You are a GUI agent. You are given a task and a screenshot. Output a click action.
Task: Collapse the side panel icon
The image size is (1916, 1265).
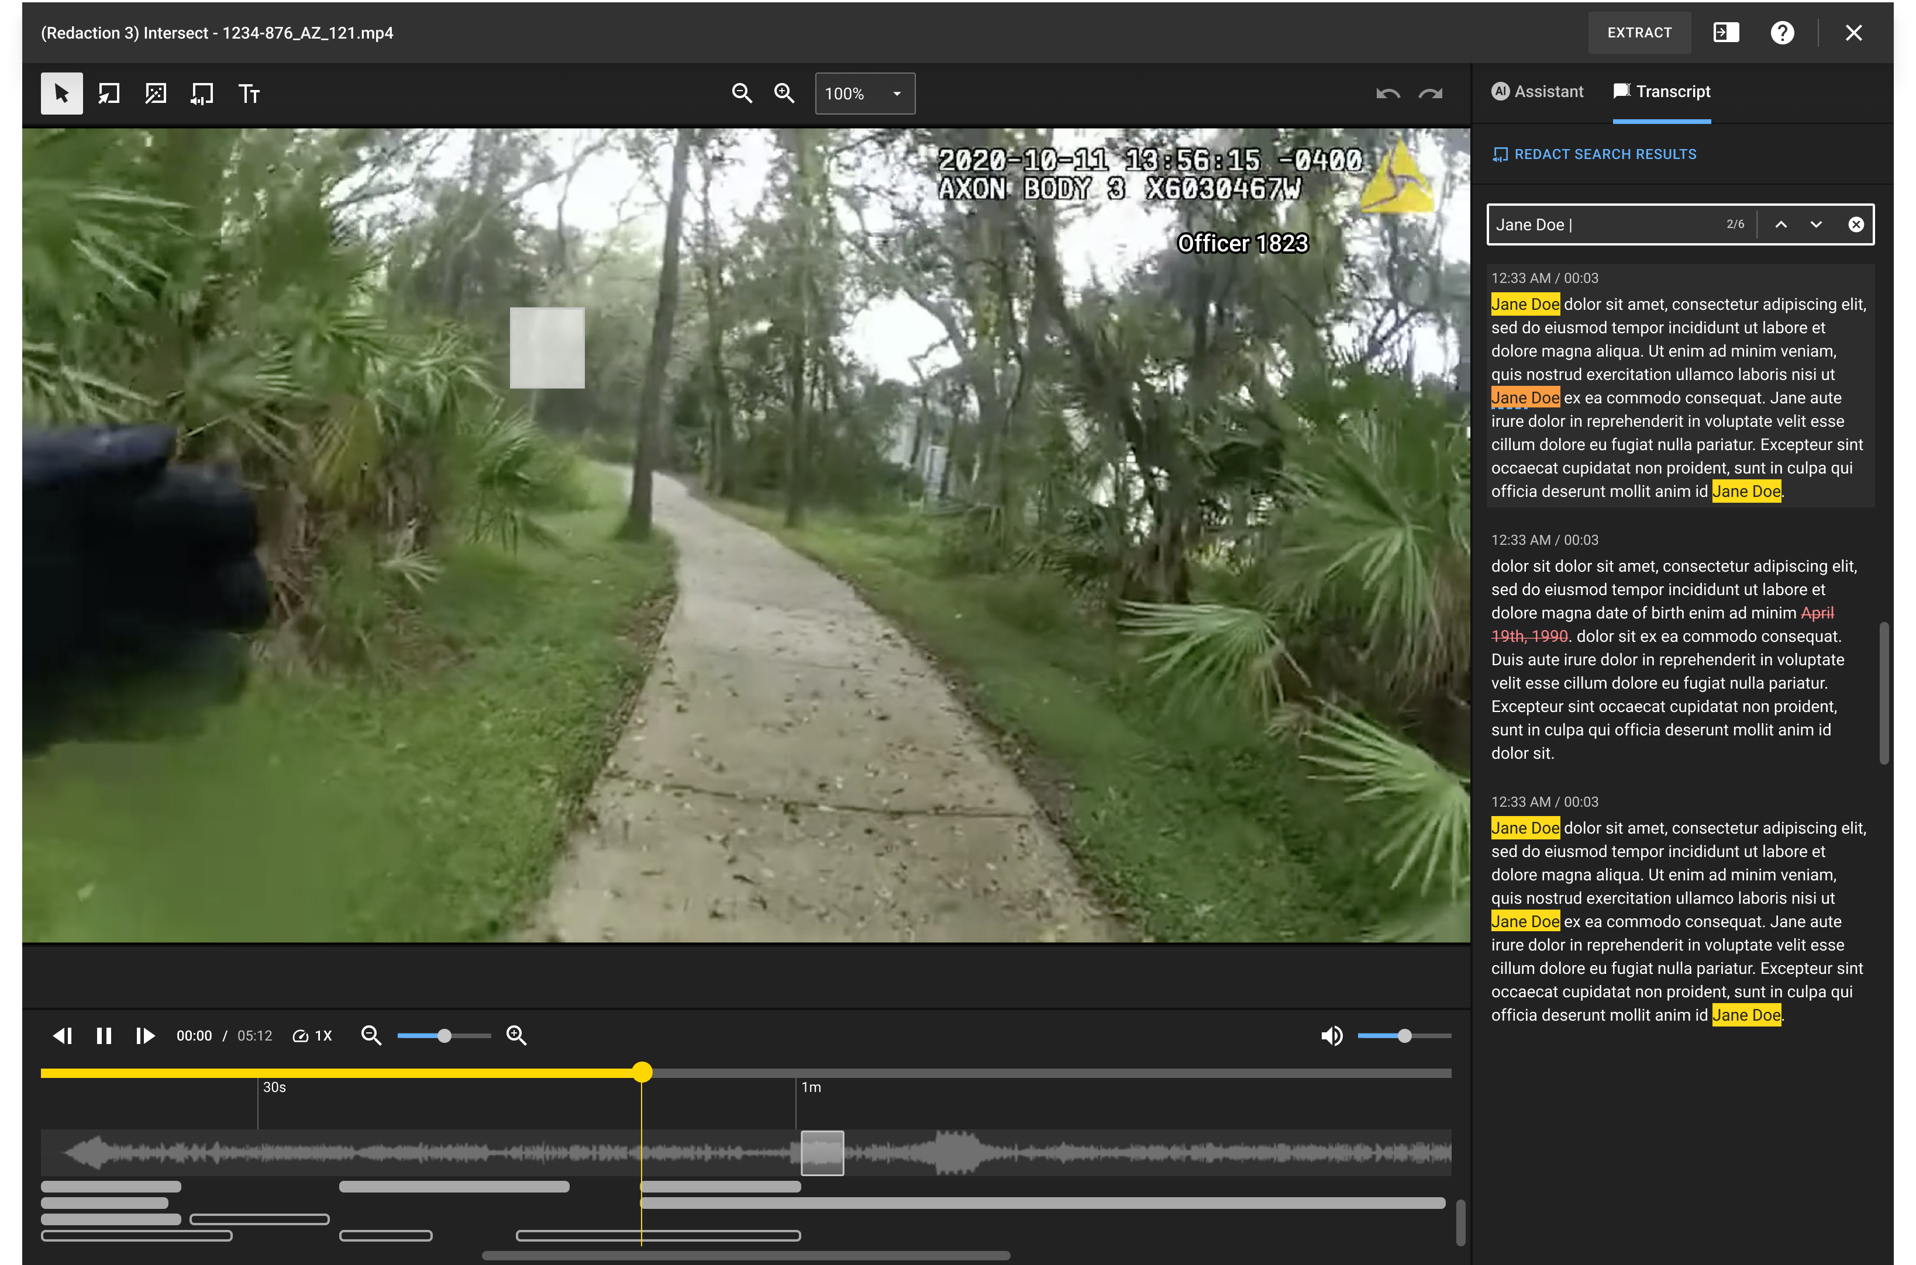1725,33
